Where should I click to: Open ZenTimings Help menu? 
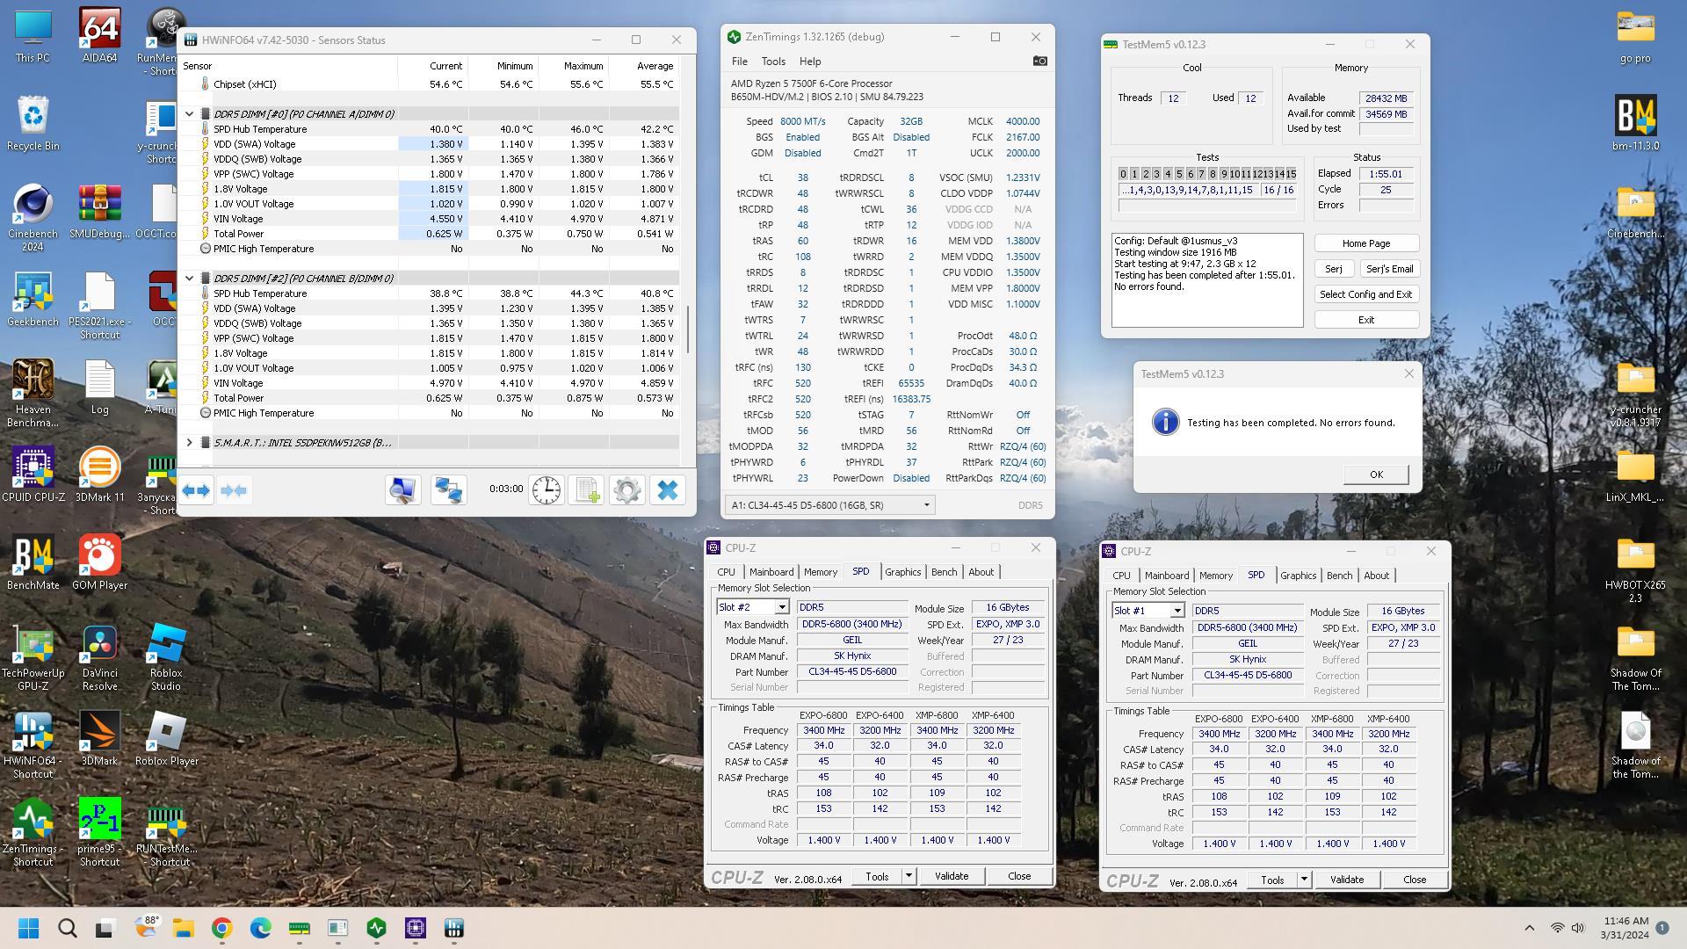click(x=810, y=62)
